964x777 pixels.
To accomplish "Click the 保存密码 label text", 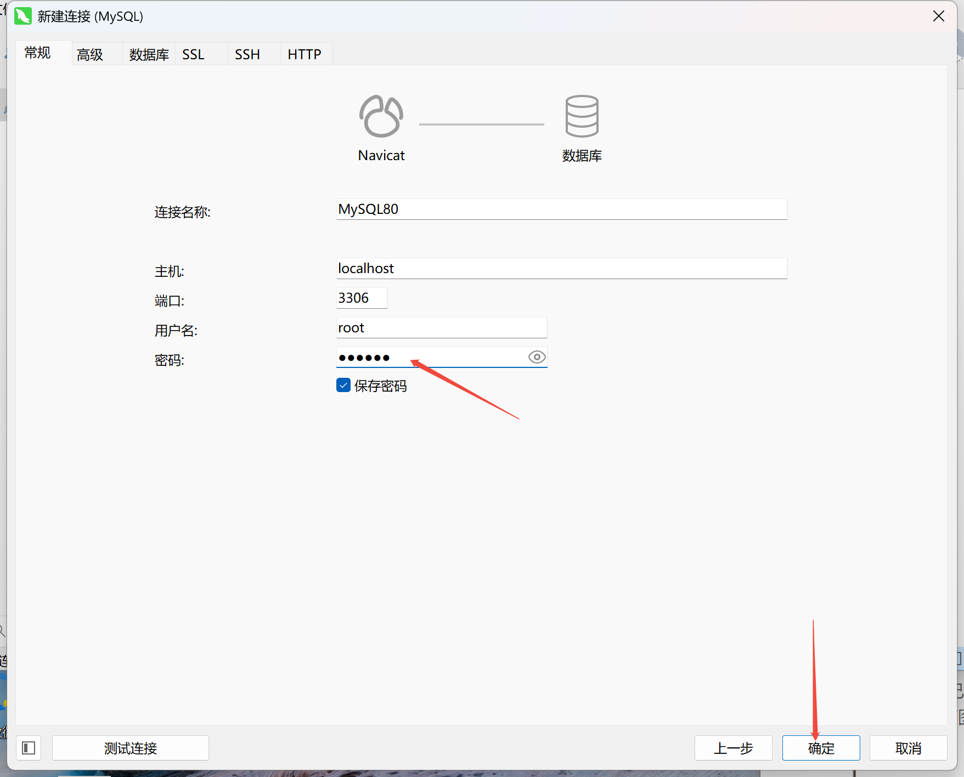I will tap(381, 386).
